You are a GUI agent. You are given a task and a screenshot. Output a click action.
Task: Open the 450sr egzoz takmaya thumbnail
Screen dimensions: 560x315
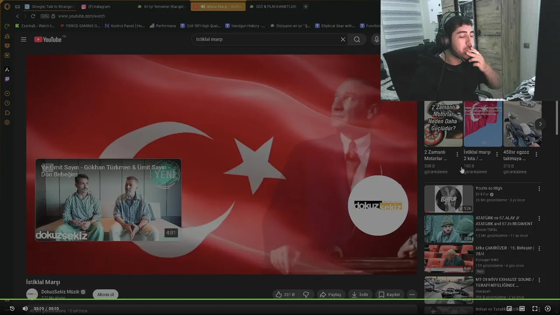[x=522, y=124]
